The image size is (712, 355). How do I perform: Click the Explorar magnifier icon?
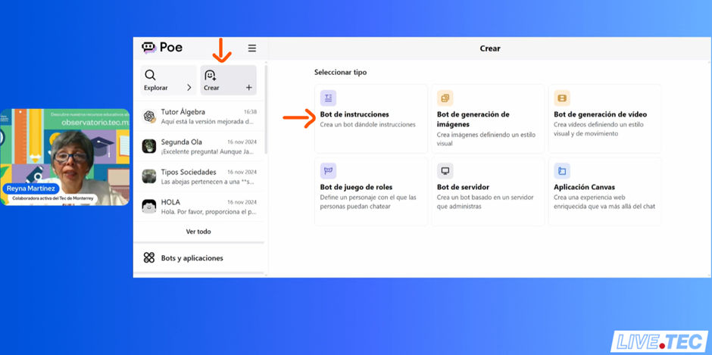(150, 75)
